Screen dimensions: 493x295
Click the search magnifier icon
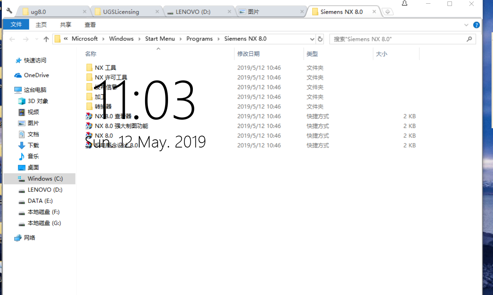(x=469, y=39)
